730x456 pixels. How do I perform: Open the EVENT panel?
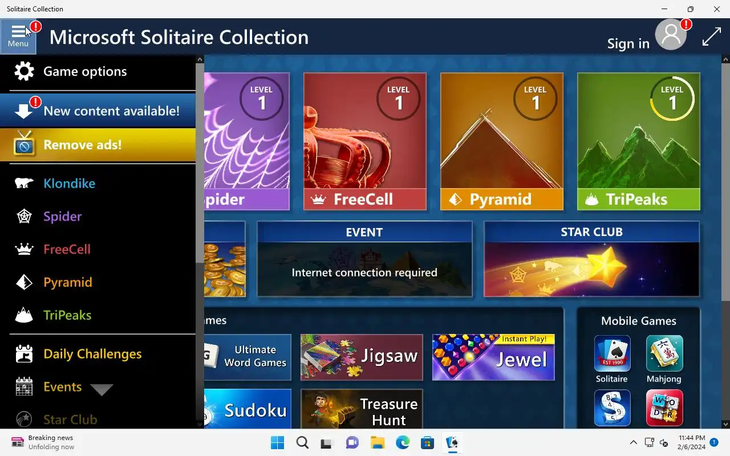(x=364, y=259)
